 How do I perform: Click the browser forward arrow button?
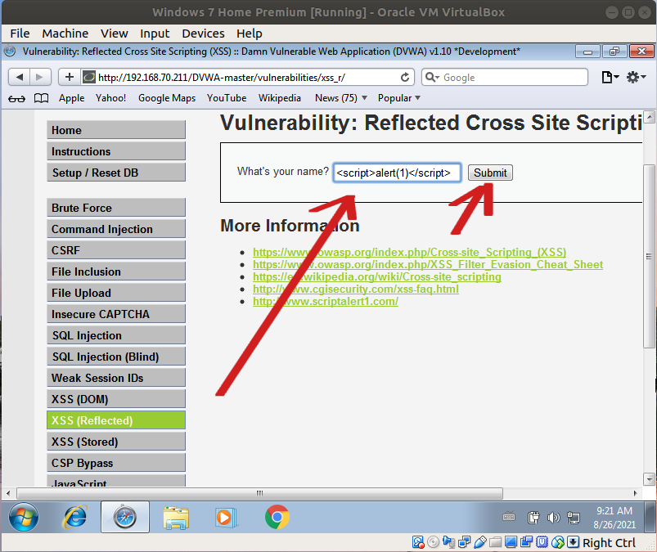pos(40,77)
